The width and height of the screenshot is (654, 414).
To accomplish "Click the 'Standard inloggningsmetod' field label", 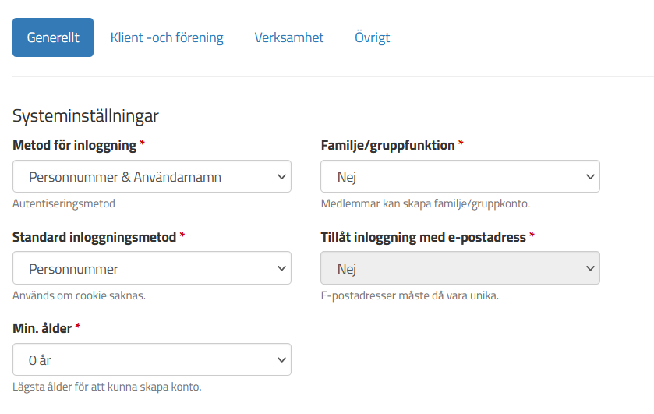I will tap(94, 237).
